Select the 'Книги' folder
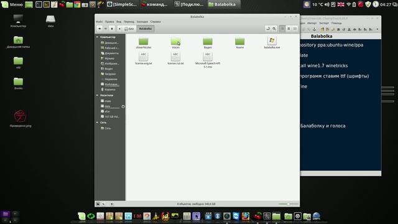 pyautogui.click(x=239, y=43)
